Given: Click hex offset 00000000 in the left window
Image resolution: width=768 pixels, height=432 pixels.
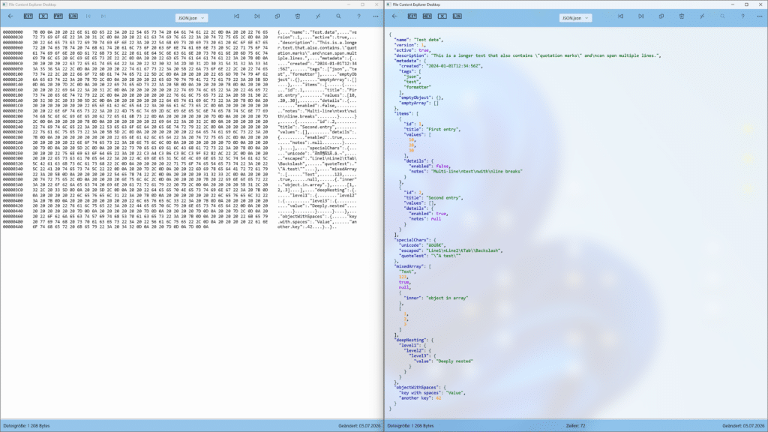Looking at the screenshot, I should point(13,32).
